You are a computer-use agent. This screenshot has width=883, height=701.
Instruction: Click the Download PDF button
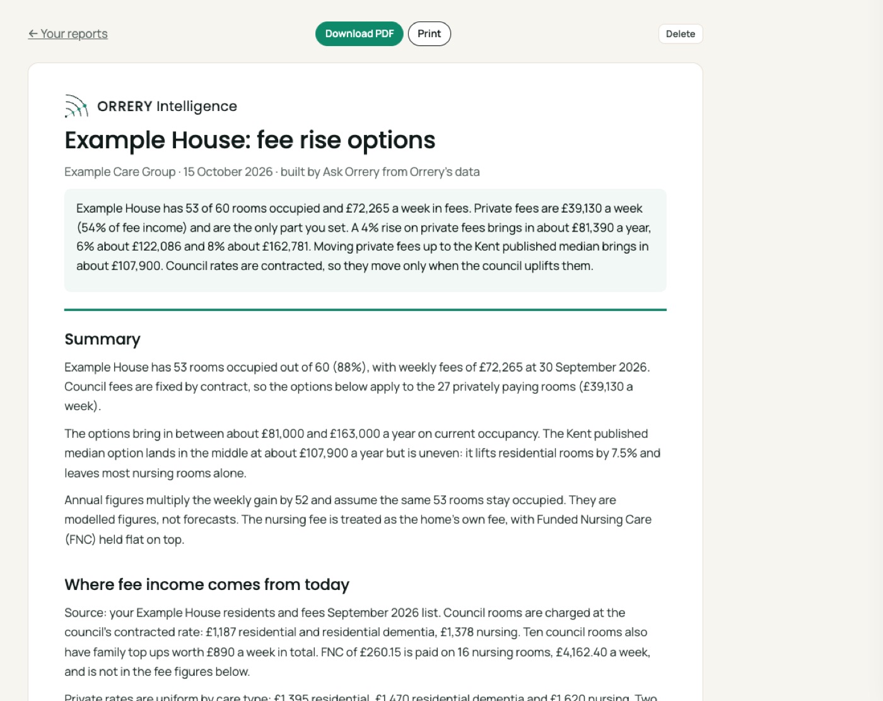point(359,33)
